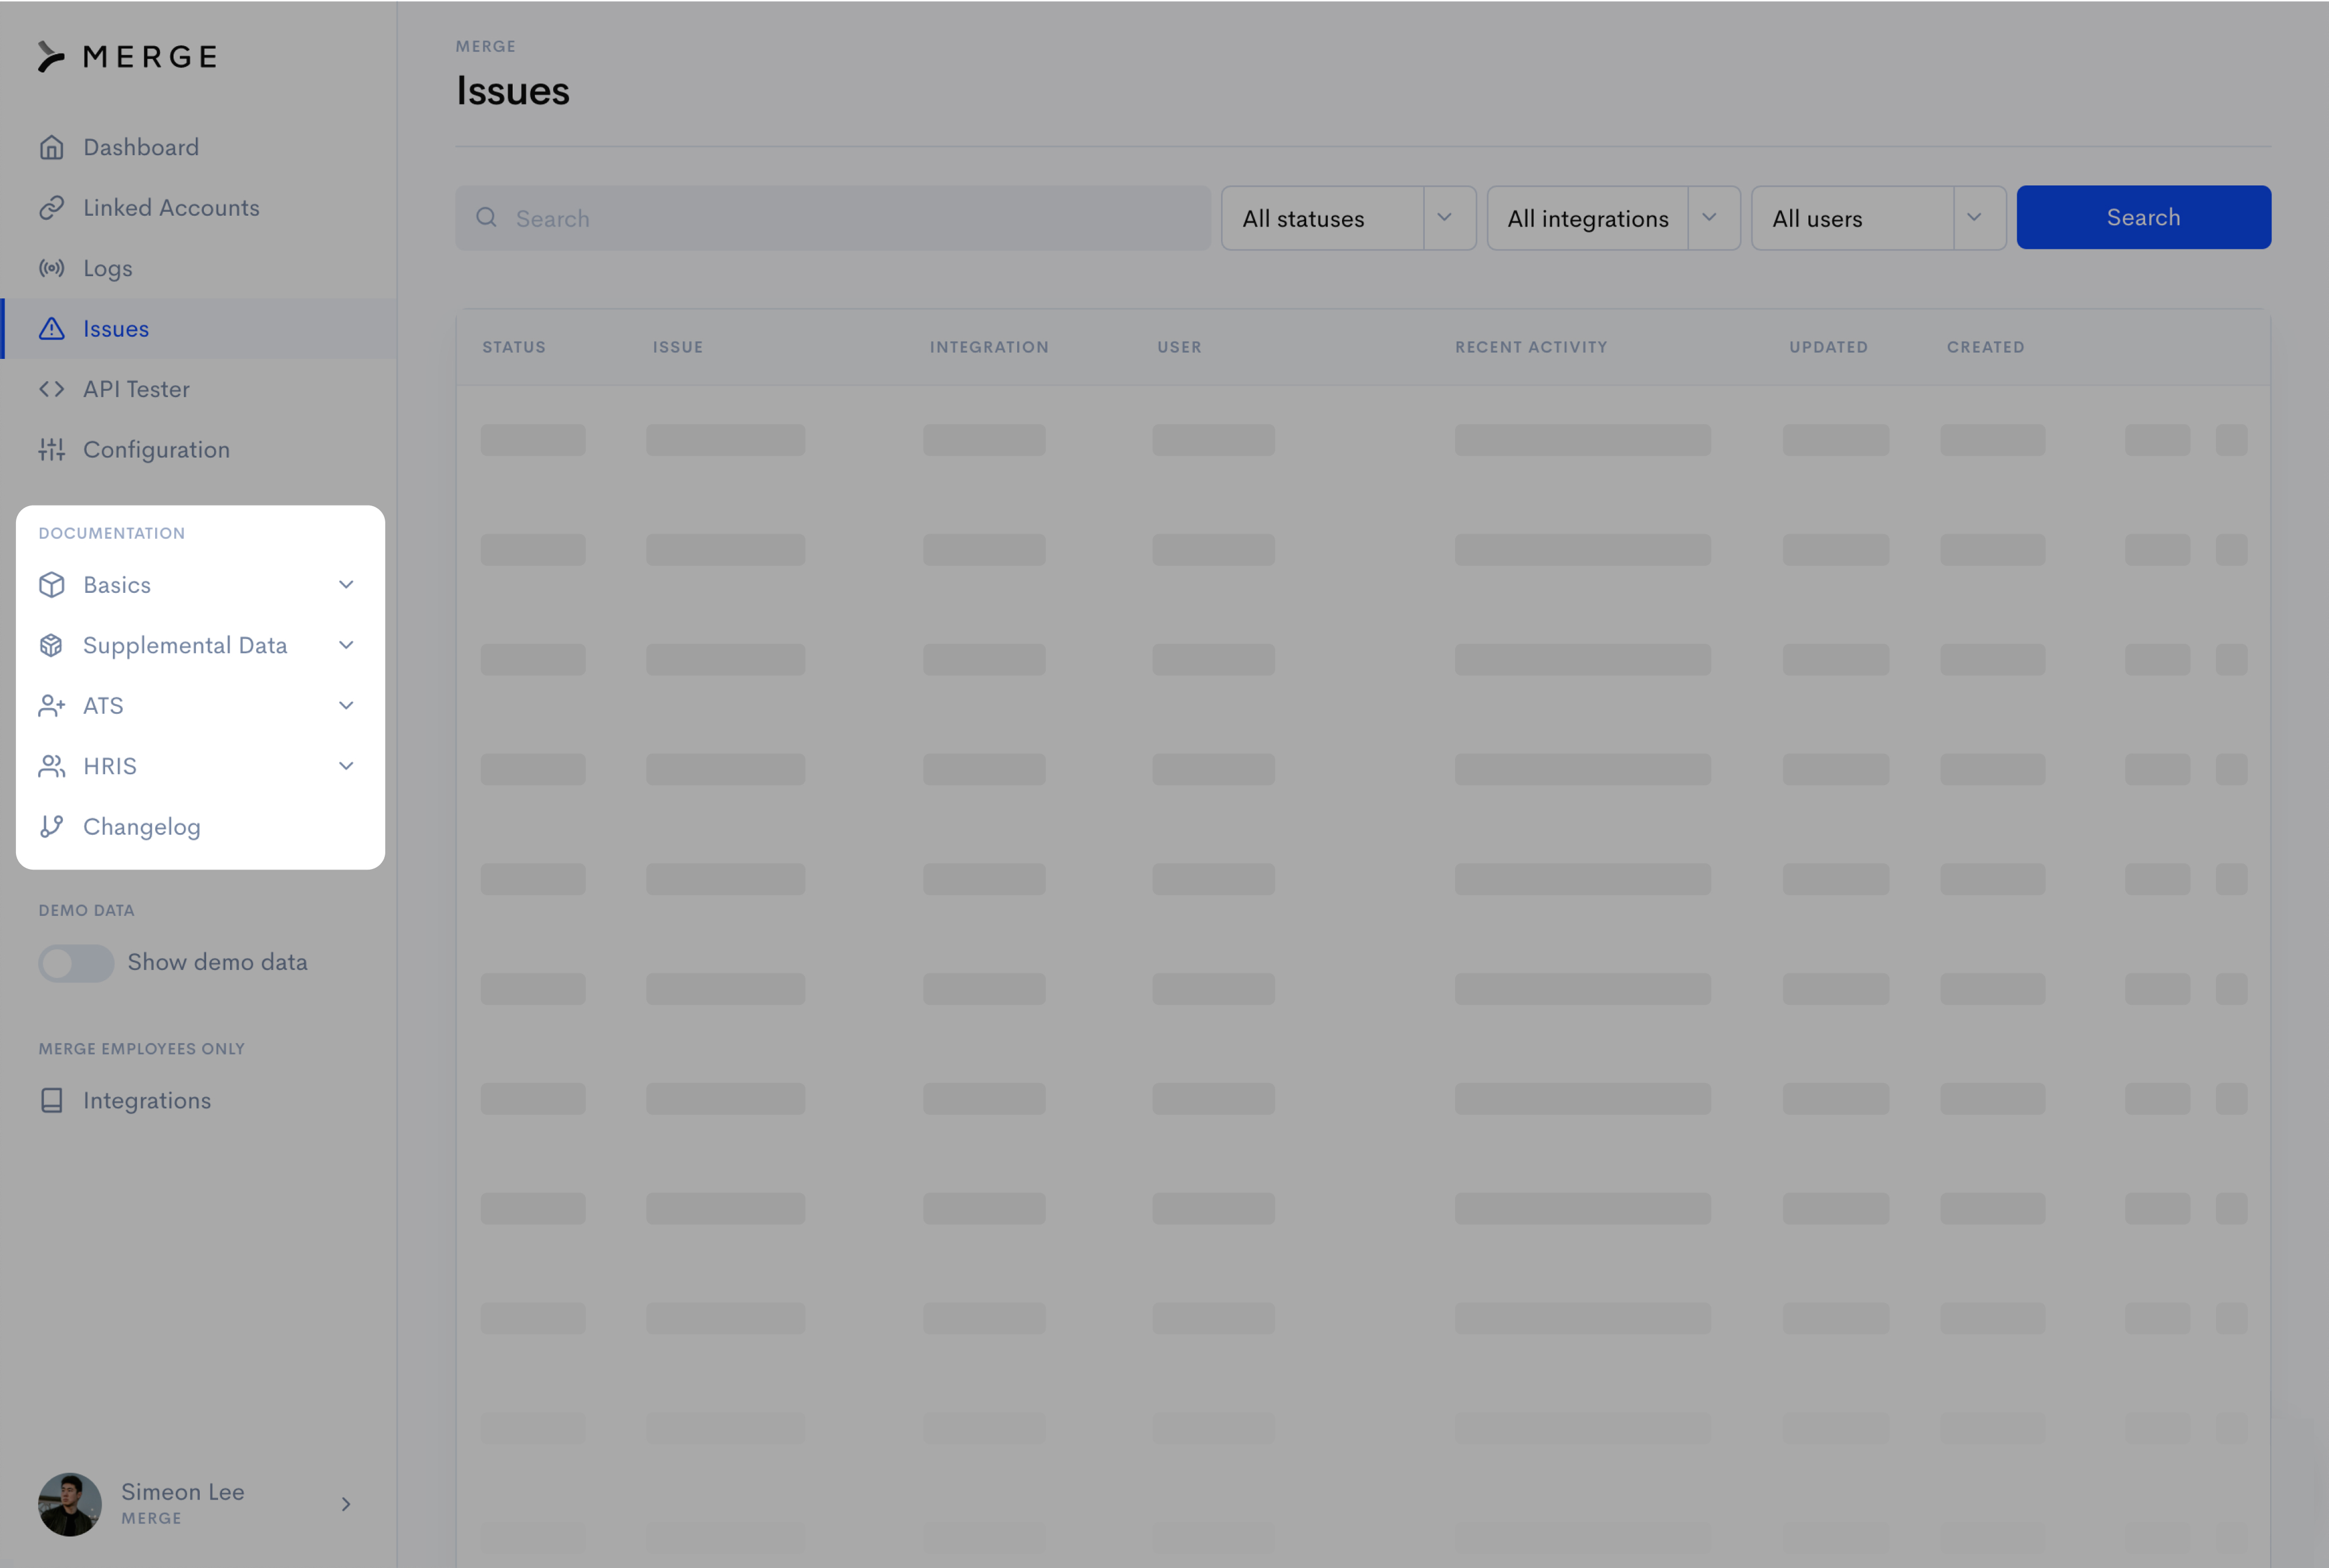The height and width of the screenshot is (1568, 2329).
Task: Click the MERGE breadcrumb above Issues
Action: [486, 46]
